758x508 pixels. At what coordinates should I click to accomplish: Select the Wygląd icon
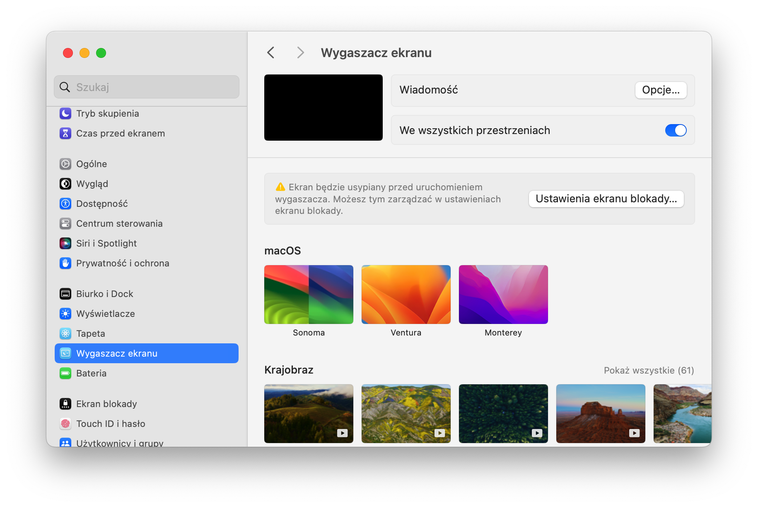65,184
